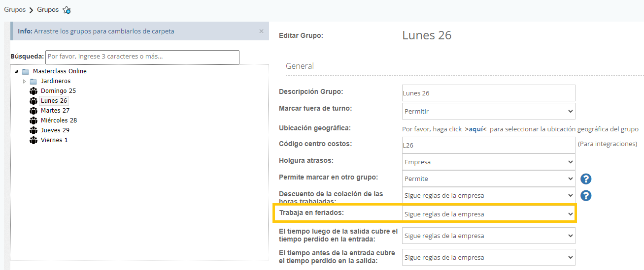Open the Marcar fuera de turno dropdown
The width and height of the screenshot is (644, 270).
coord(488,111)
